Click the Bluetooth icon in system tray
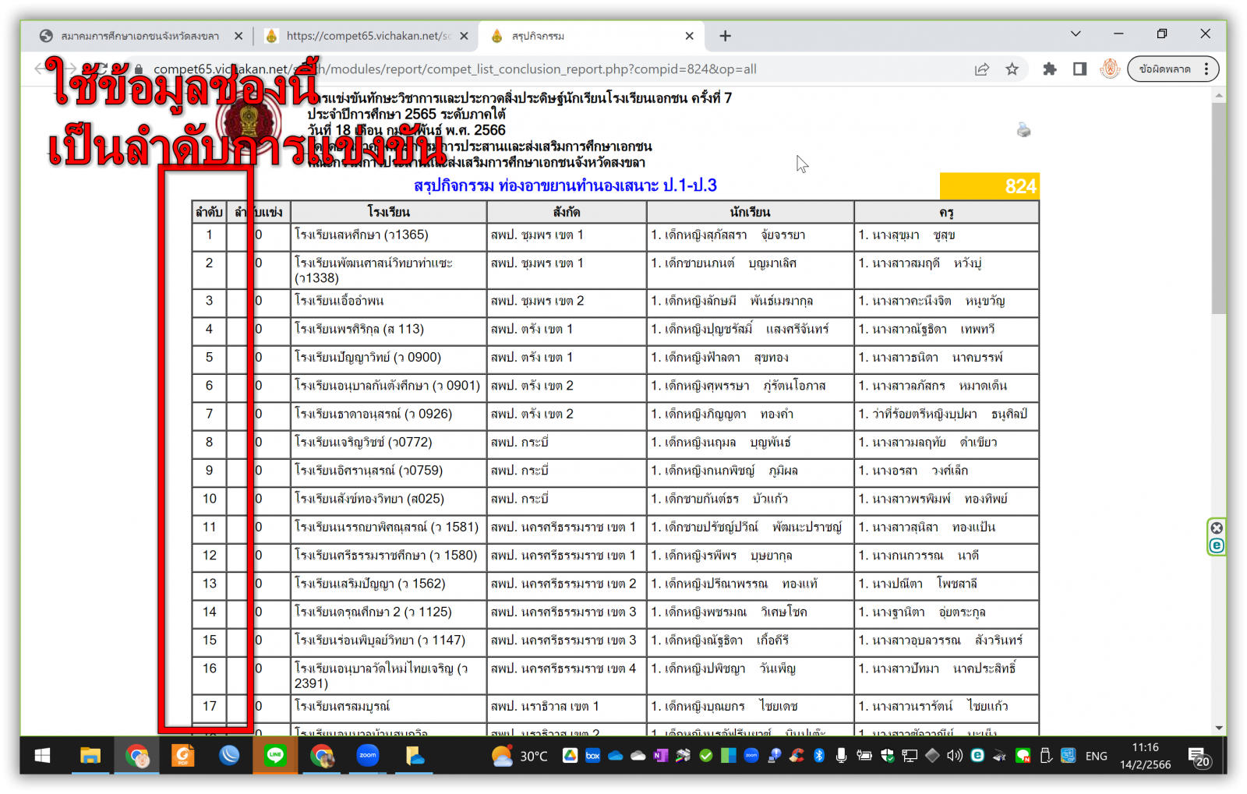 click(819, 755)
